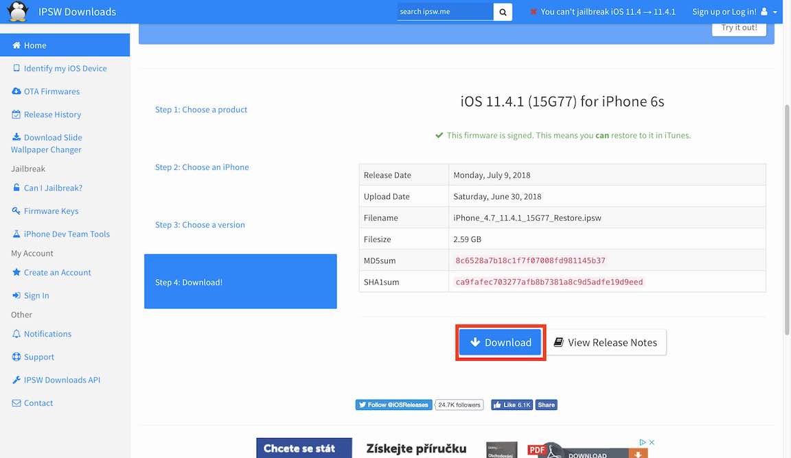
Task: Click the upload date Saturday, June 30, 2018
Action: tap(497, 197)
